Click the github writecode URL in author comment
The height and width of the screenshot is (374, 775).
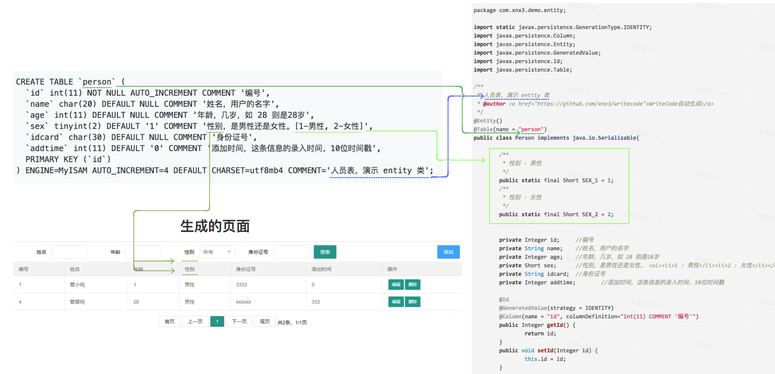pos(589,104)
